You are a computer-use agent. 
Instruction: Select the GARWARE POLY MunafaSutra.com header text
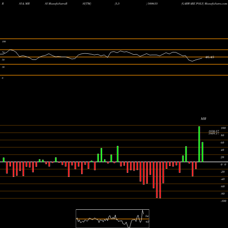(x=204, y=4)
